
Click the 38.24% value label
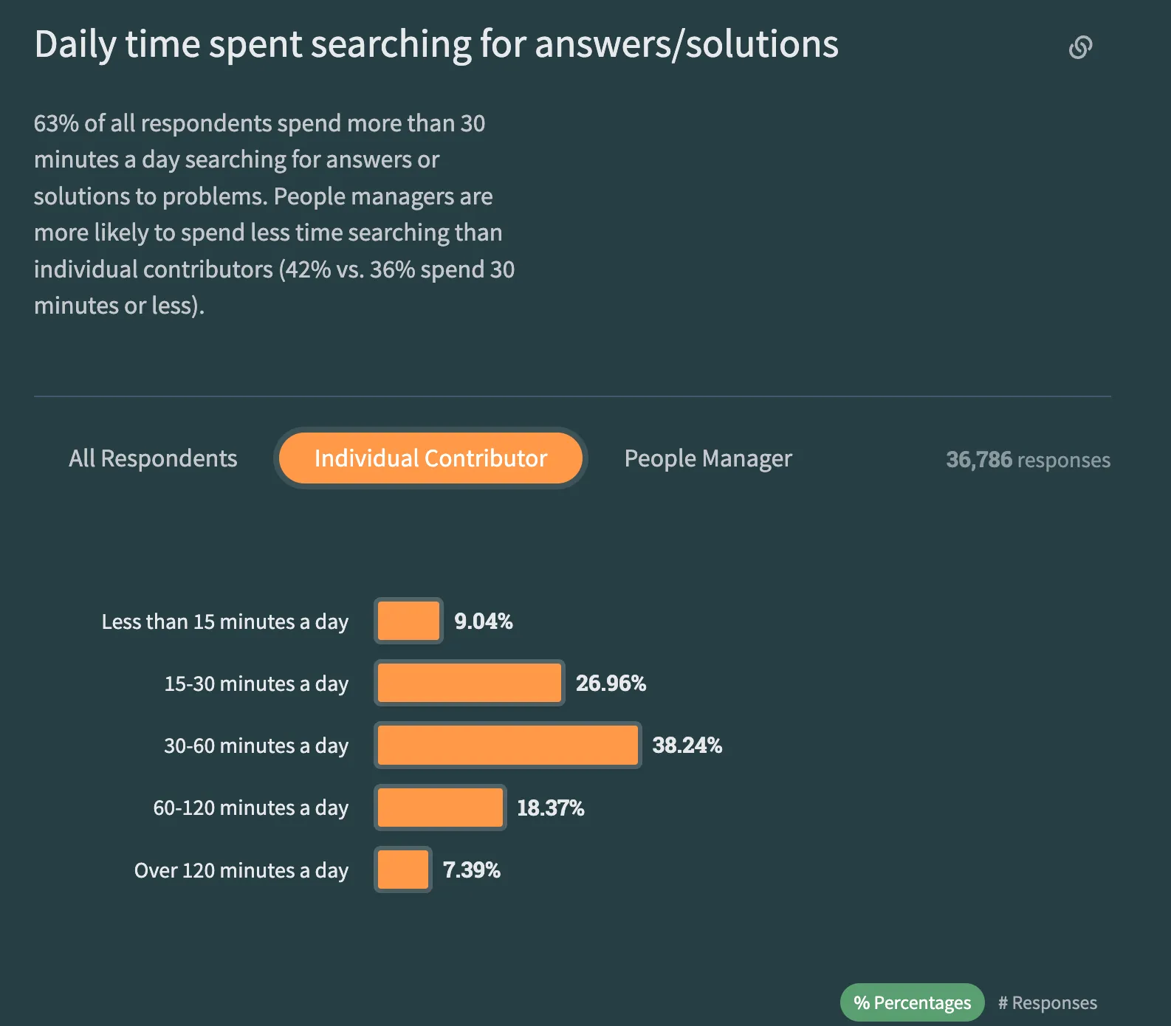coord(687,746)
